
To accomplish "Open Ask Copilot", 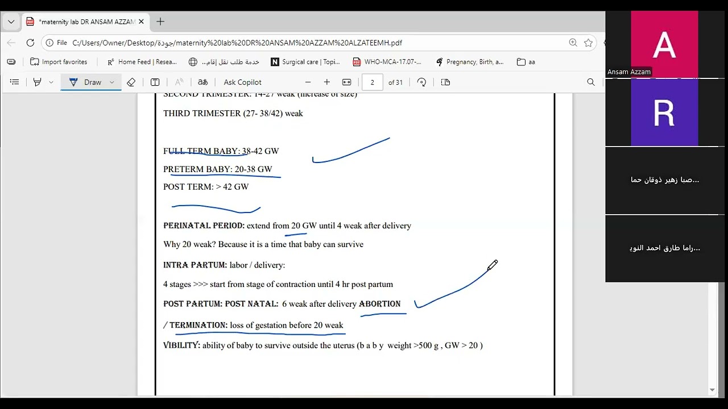I will [x=243, y=82].
